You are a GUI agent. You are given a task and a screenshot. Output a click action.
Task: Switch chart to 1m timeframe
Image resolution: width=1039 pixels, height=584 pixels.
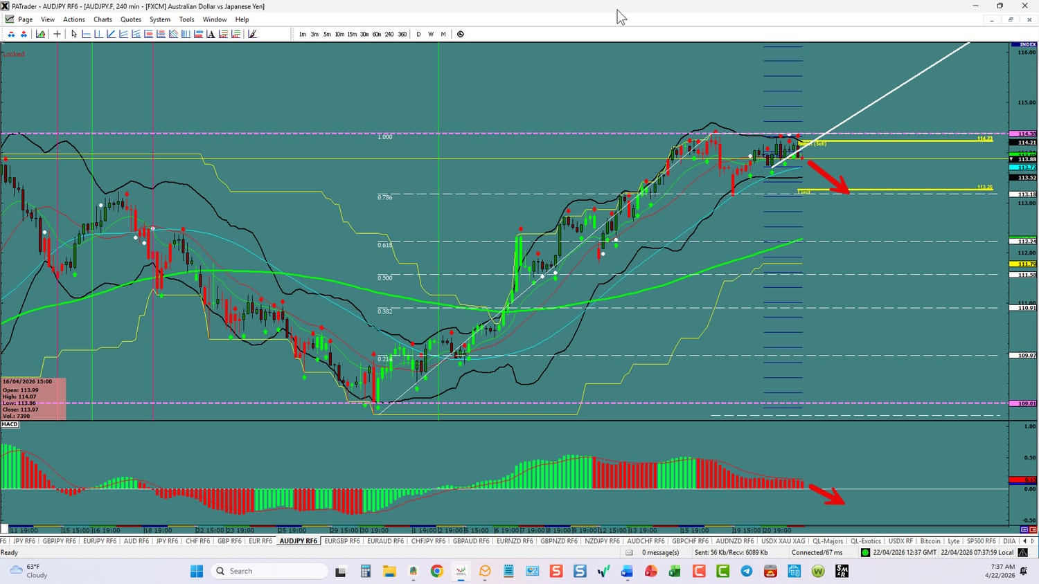(x=302, y=34)
